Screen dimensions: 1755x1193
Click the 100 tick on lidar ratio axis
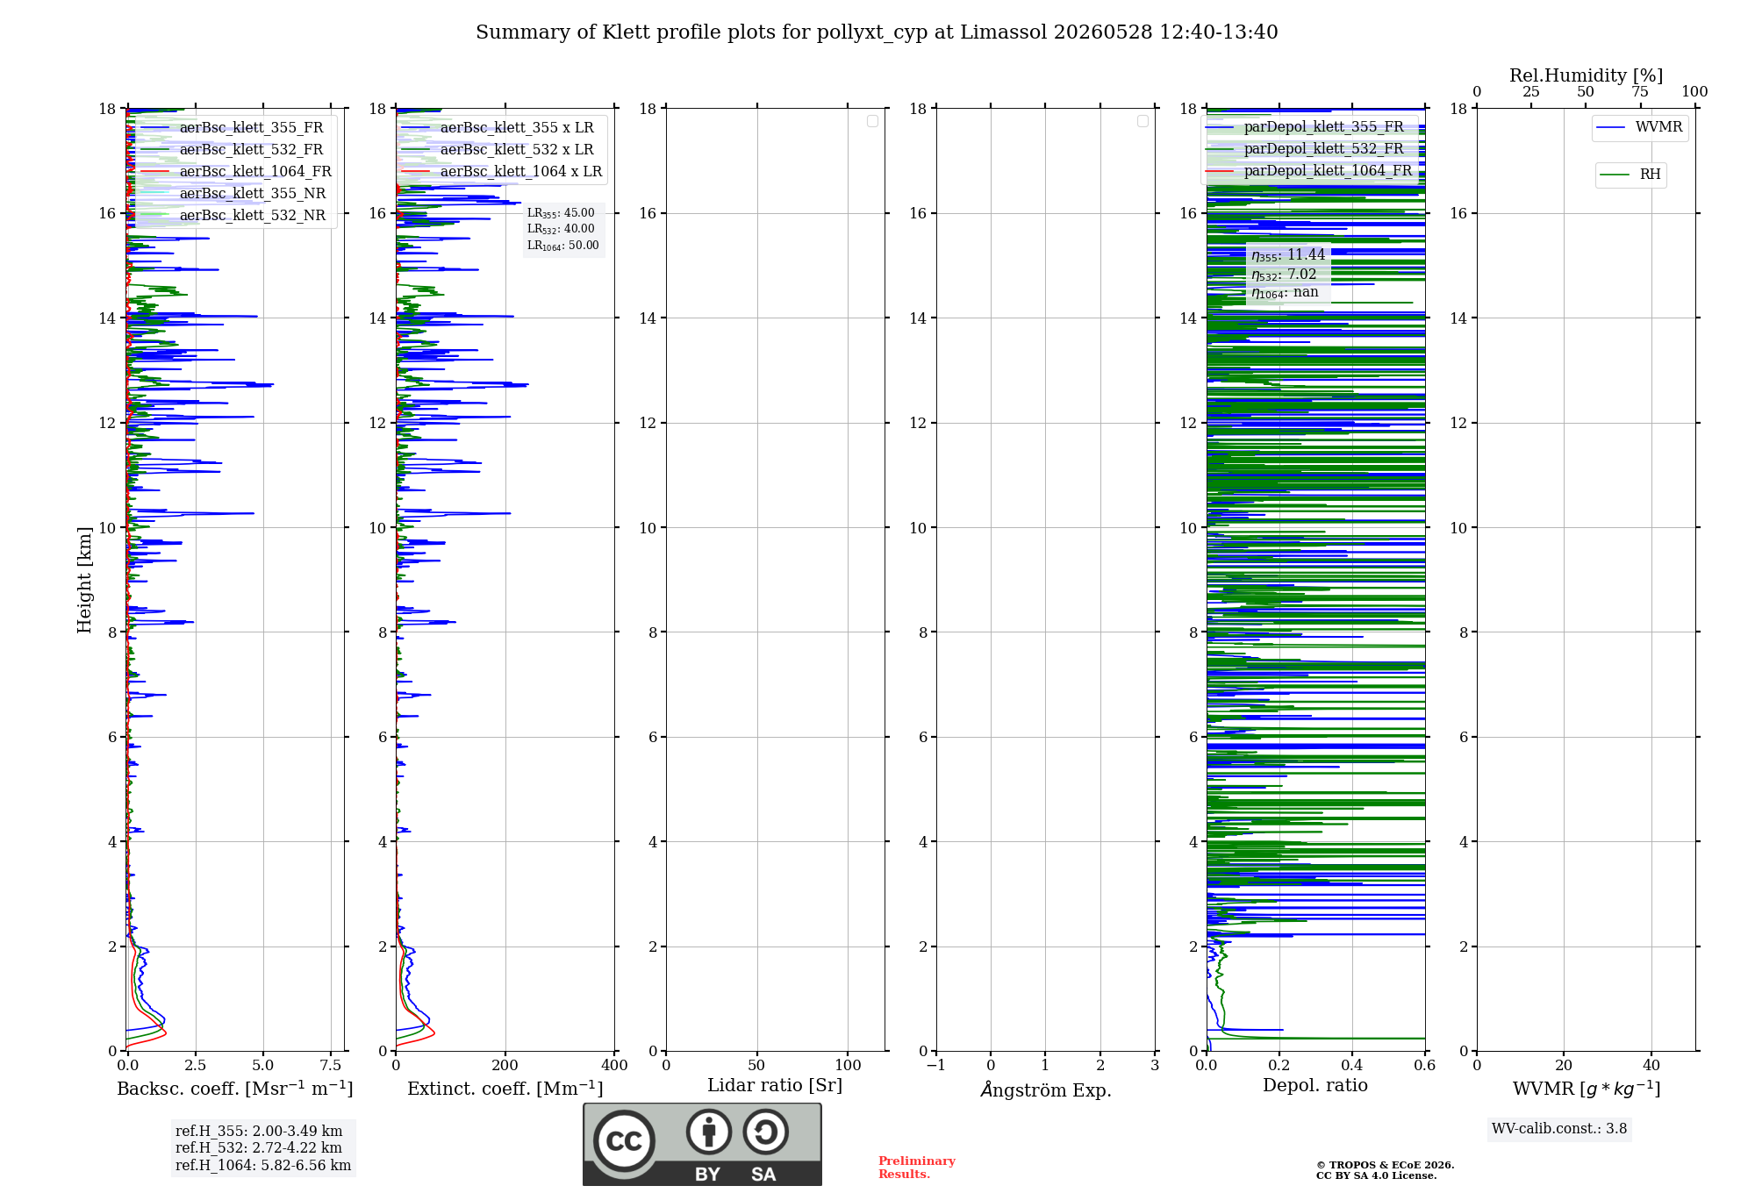849,1066
